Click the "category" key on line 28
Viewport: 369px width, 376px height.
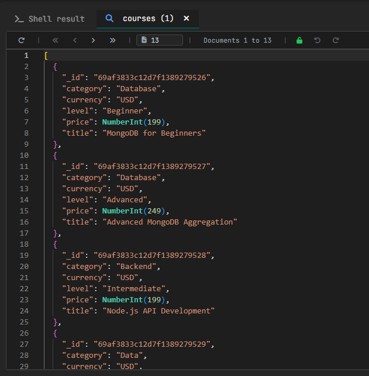point(84,356)
